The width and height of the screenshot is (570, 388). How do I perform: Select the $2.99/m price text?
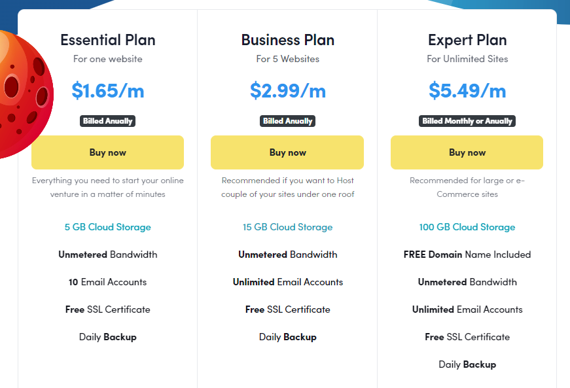[287, 90]
